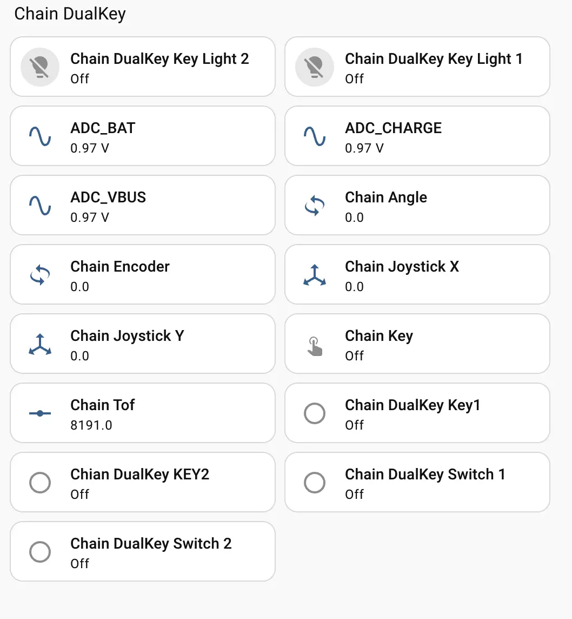Click the ADC_BAT sine wave icon
Viewport: 572px width, 619px height.
(39, 136)
